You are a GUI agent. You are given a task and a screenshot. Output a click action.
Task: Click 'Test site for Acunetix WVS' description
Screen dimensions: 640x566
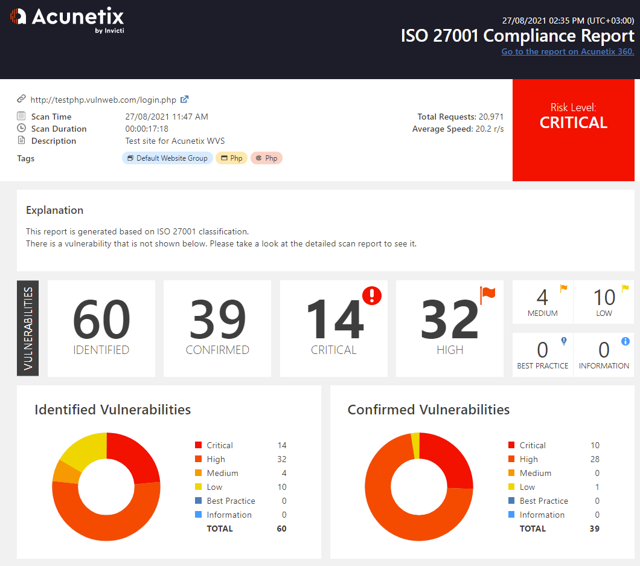(174, 141)
